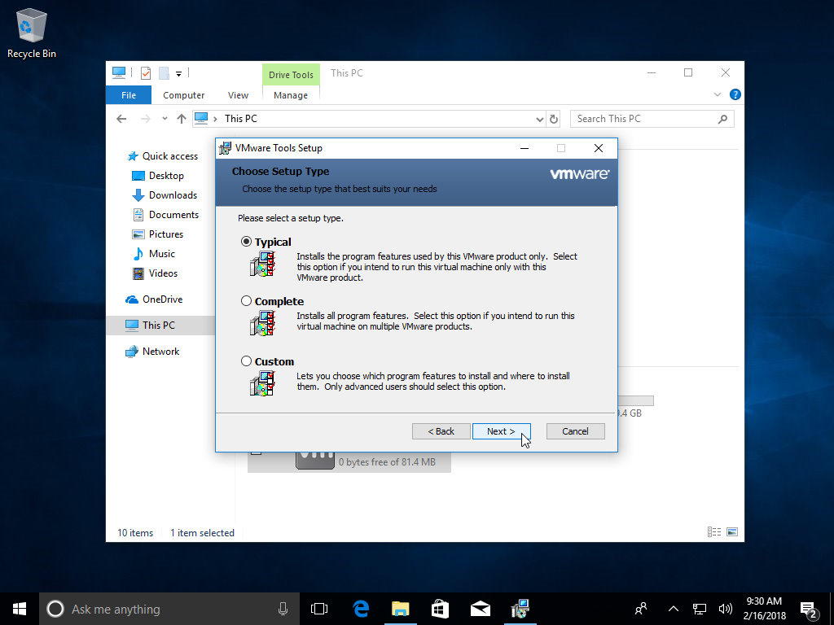
Task: Open the Store icon in taskbar
Action: [440, 609]
